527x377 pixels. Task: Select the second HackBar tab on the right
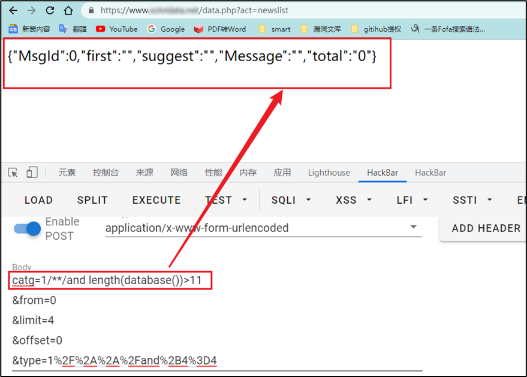coord(430,173)
